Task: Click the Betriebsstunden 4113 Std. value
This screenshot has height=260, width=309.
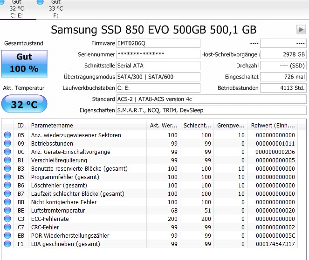Action: [283, 88]
